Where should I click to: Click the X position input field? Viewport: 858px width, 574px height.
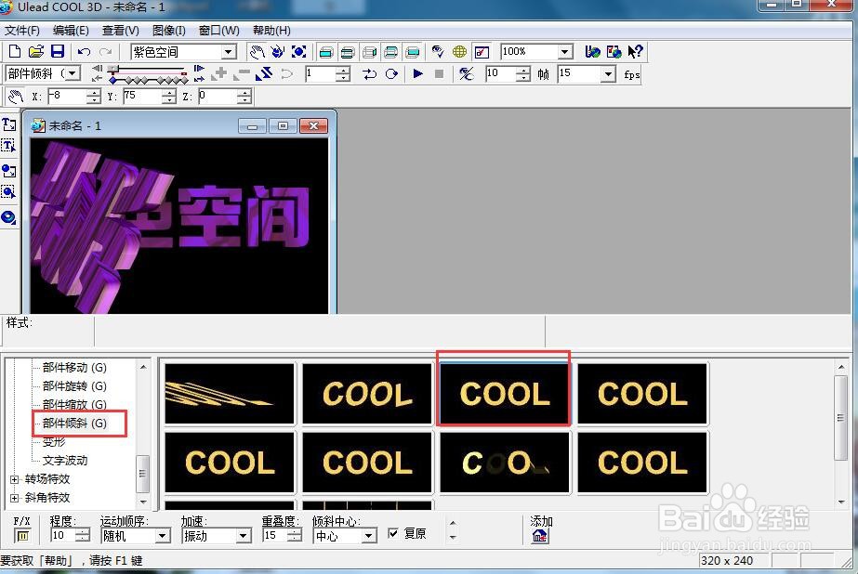click(x=67, y=97)
